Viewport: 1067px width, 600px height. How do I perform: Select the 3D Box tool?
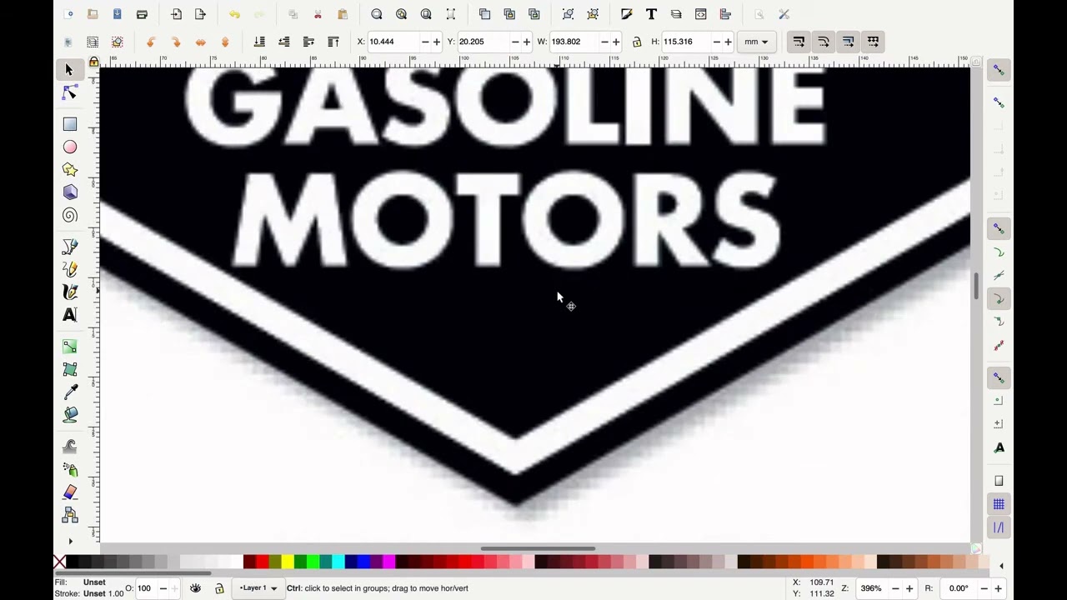point(69,192)
